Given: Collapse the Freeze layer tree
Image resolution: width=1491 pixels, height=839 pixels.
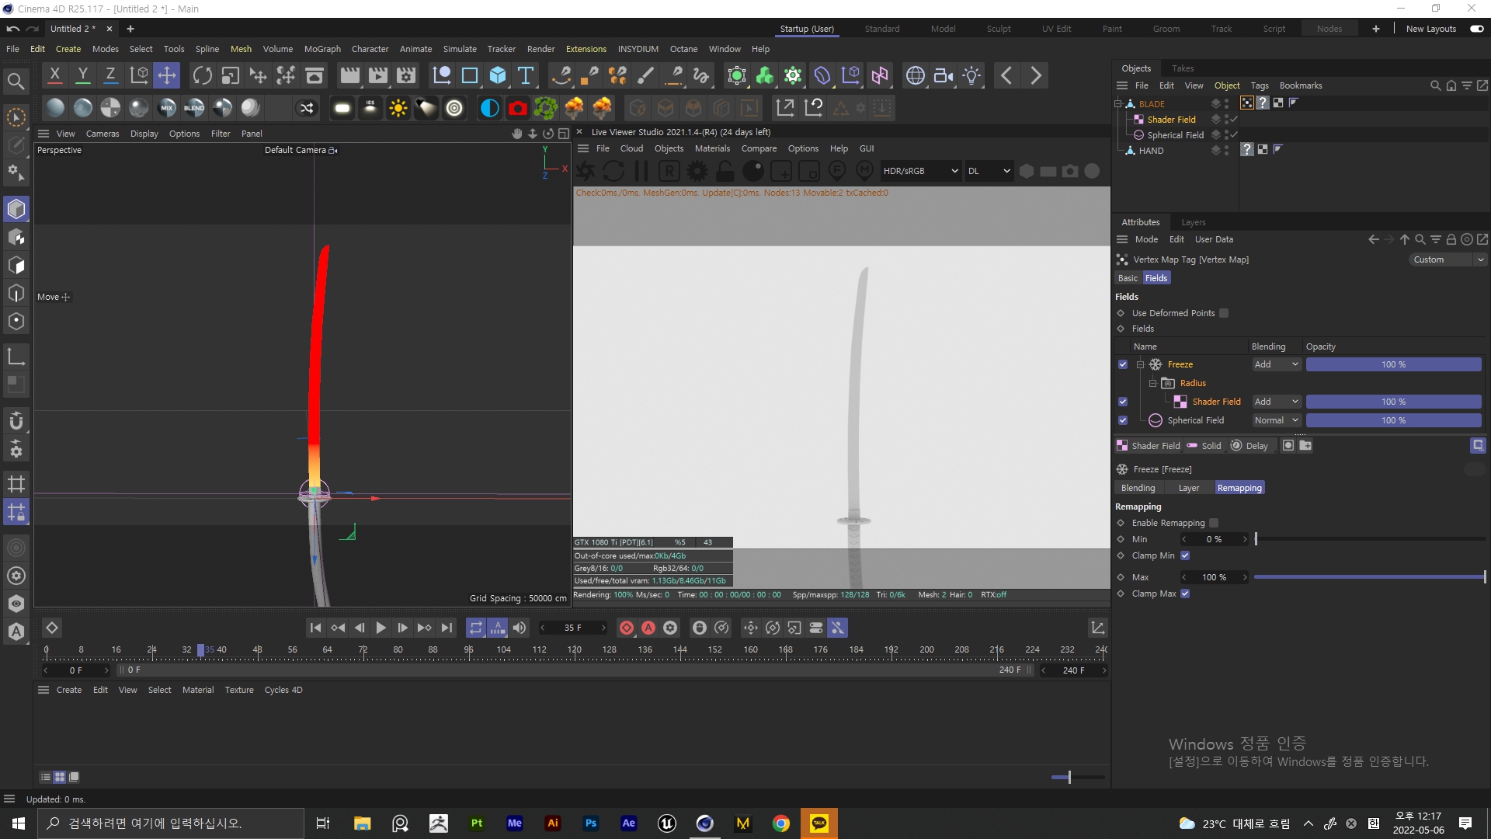Looking at the screenshot, I should 1140,364.
